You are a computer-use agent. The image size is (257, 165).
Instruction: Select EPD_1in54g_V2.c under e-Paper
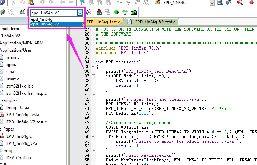click(22, 143)
